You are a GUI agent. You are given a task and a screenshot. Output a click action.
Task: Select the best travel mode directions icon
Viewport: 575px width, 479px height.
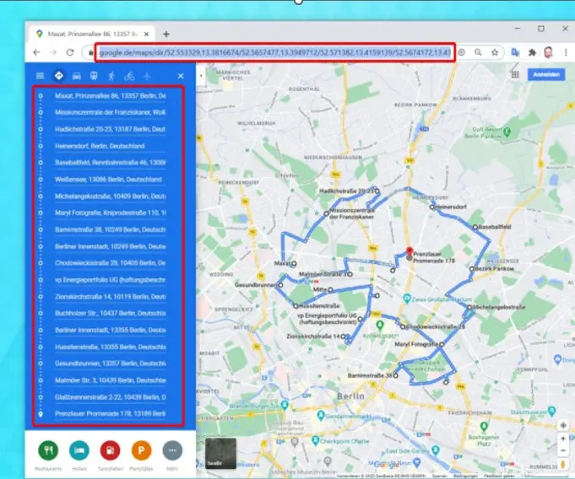[58, 76]
